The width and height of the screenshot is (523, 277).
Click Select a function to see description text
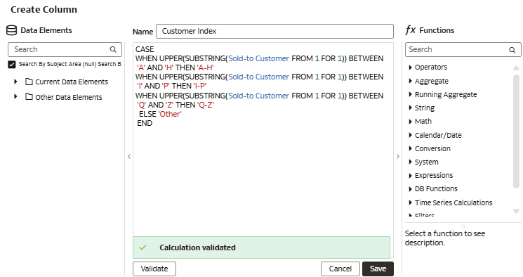coord(445,238)
